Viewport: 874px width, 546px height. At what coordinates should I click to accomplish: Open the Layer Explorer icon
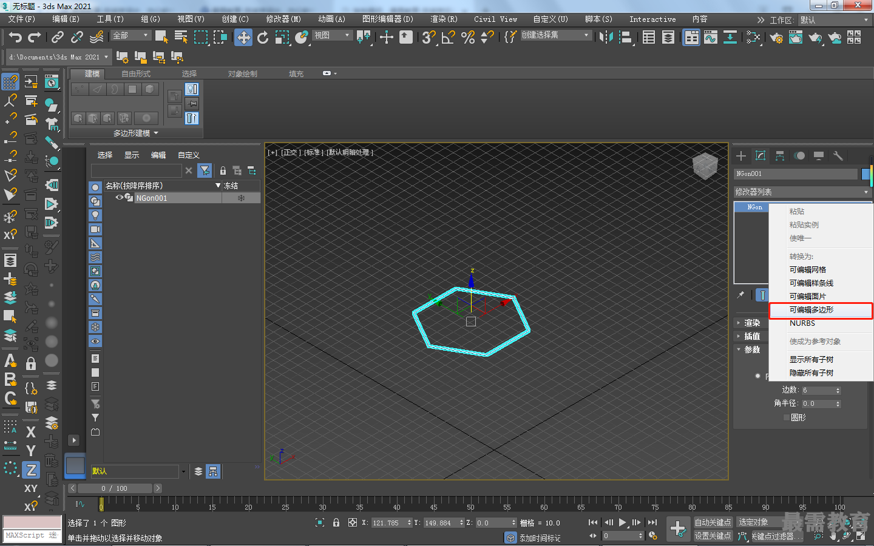(x=668, y=38)
